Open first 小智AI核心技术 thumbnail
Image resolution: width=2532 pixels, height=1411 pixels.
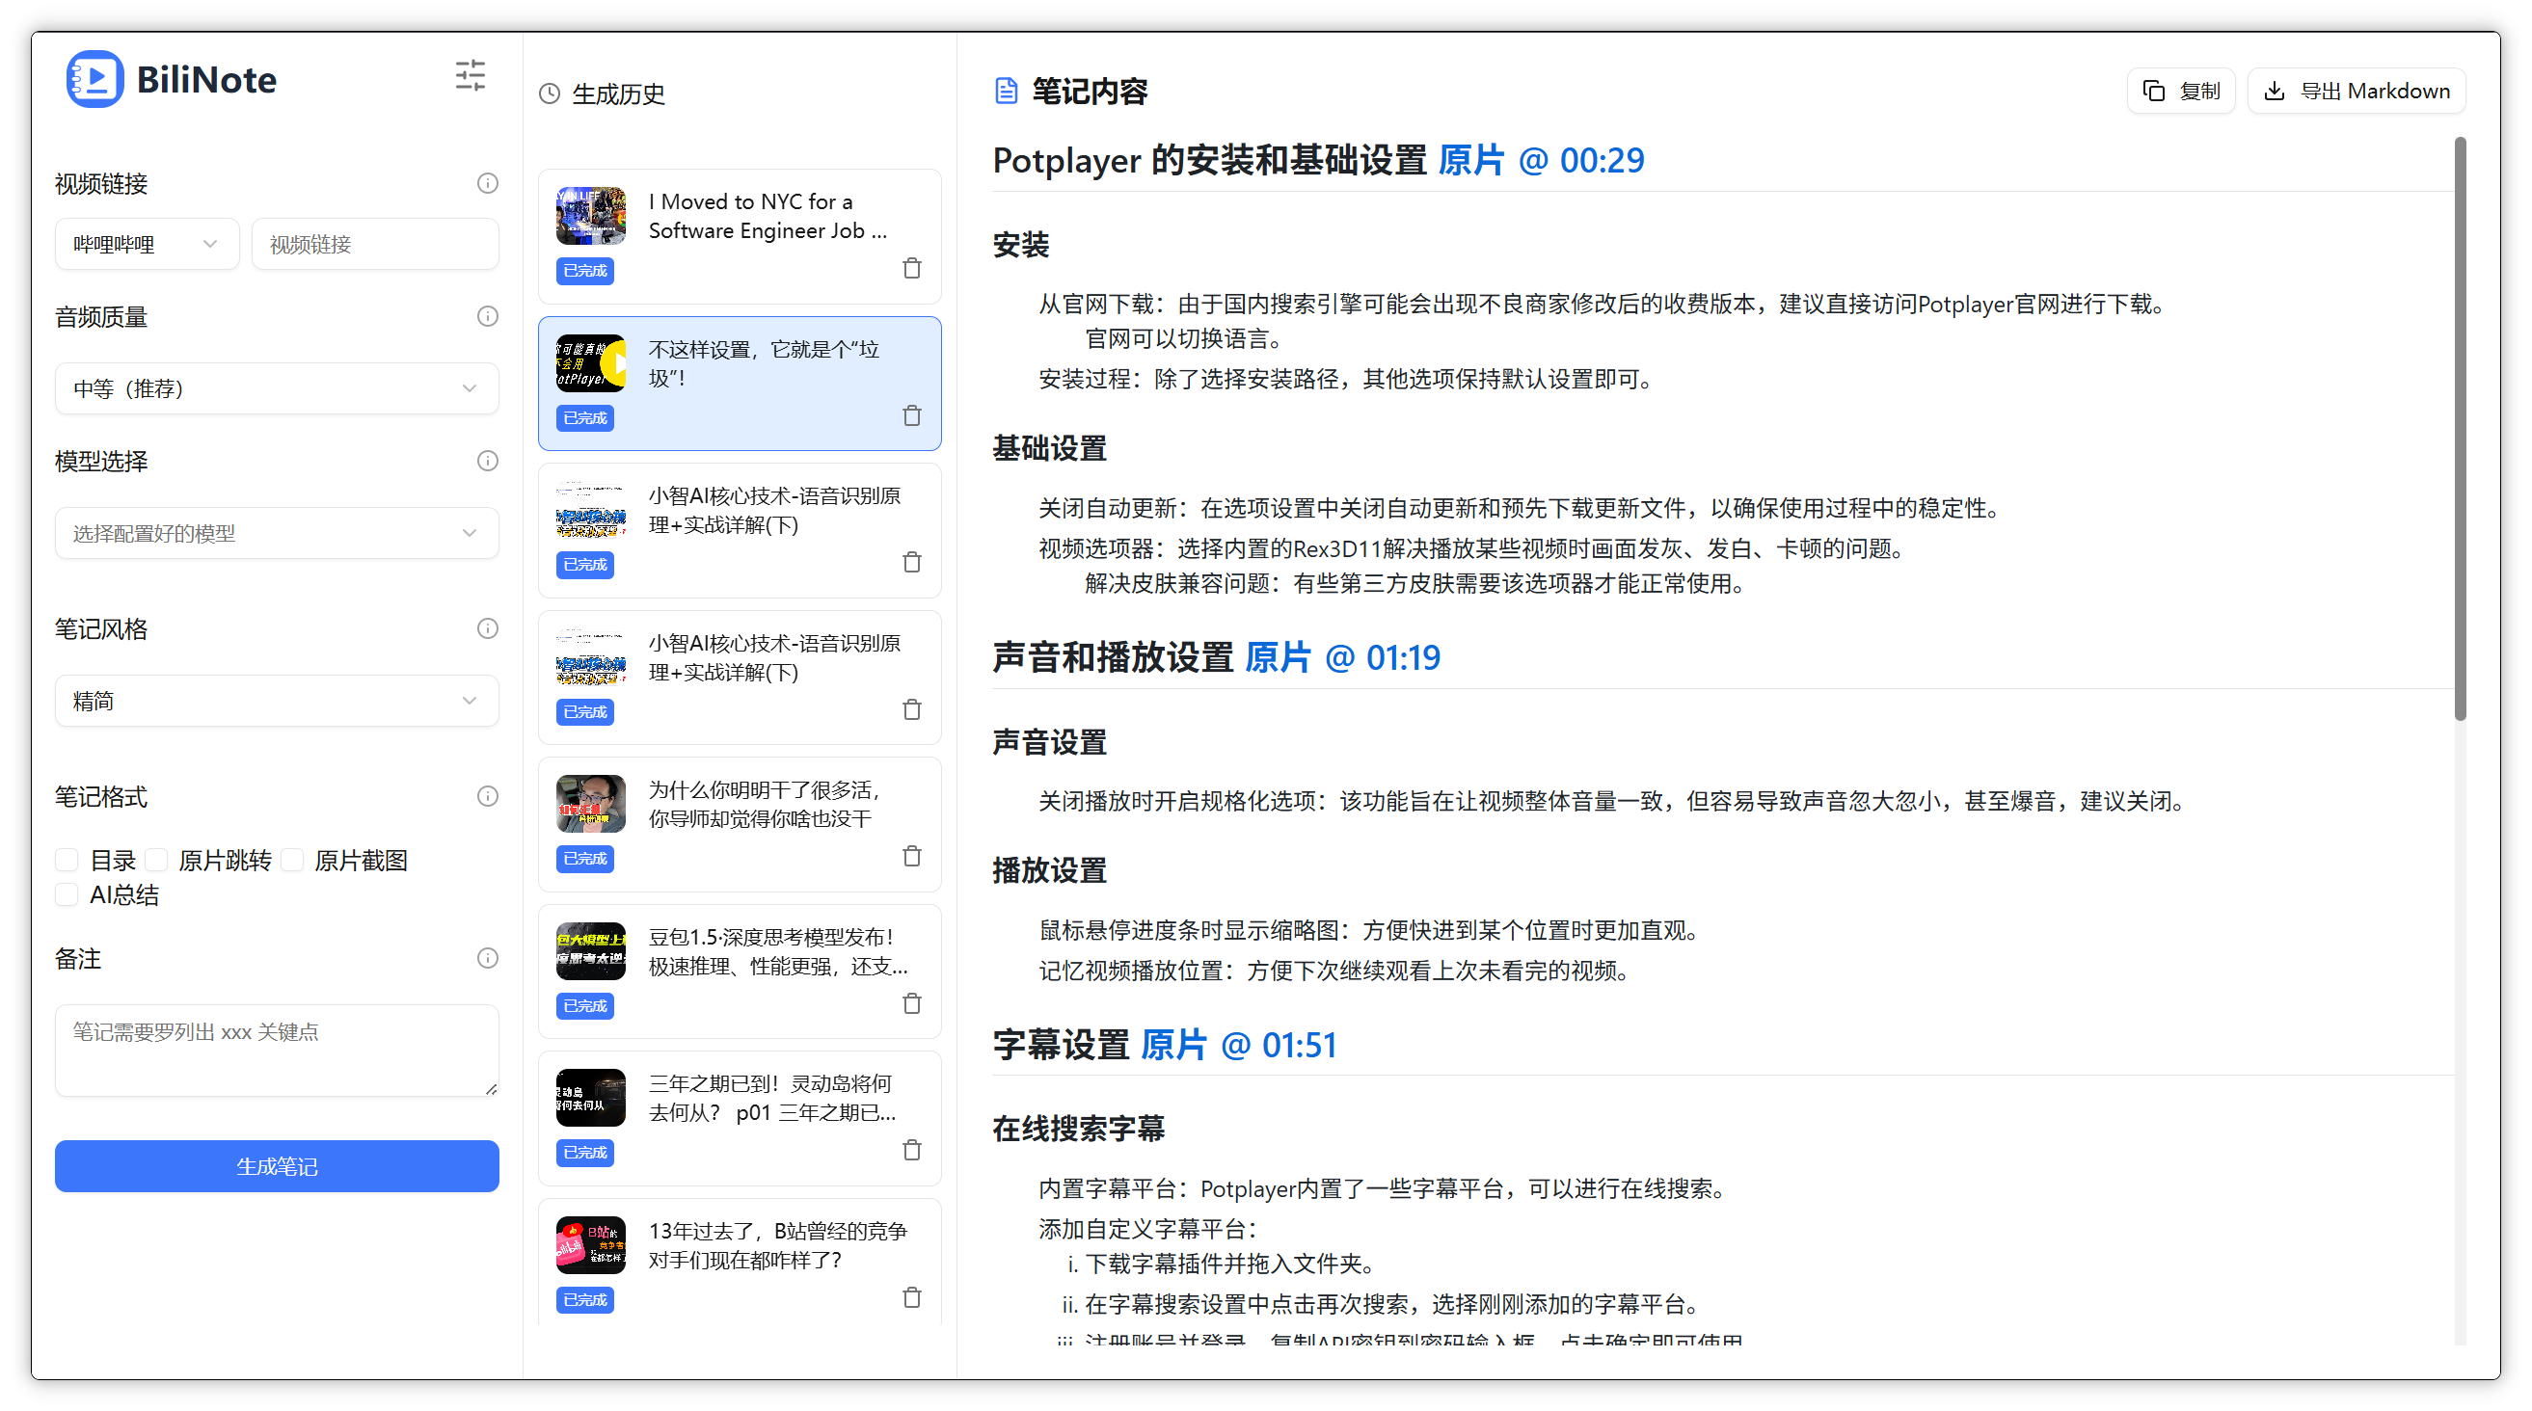(x=591, y=510)
